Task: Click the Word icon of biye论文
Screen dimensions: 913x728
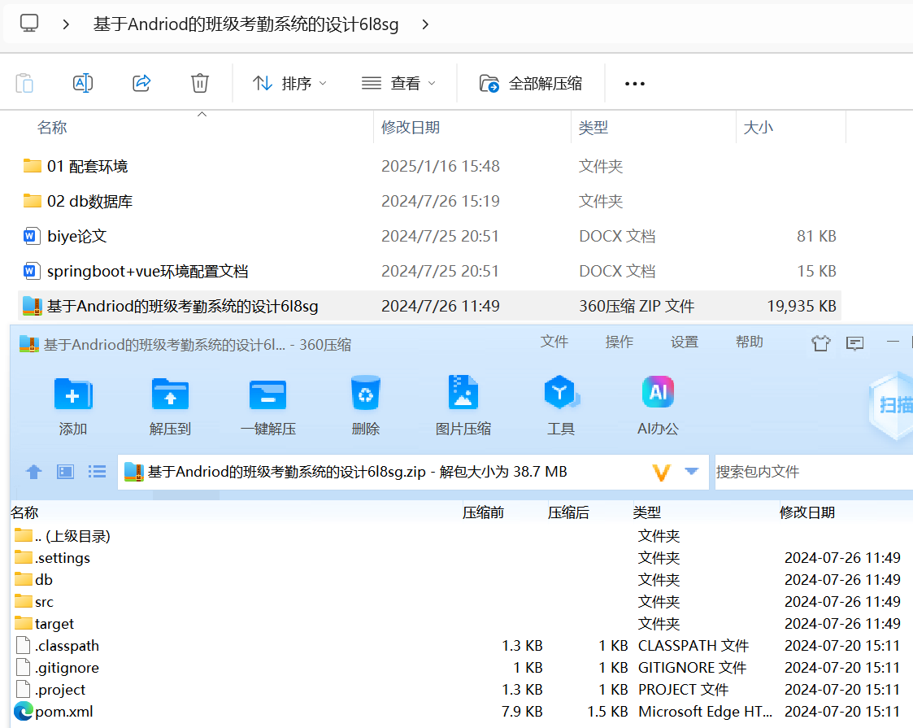Action: [x=32, y=236]
